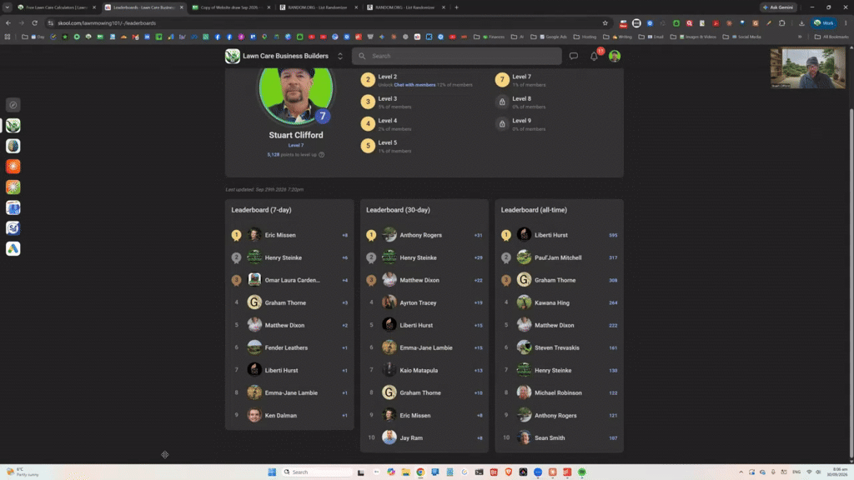Open the chat messages icon
854x480 pixels.
point(574,56)
